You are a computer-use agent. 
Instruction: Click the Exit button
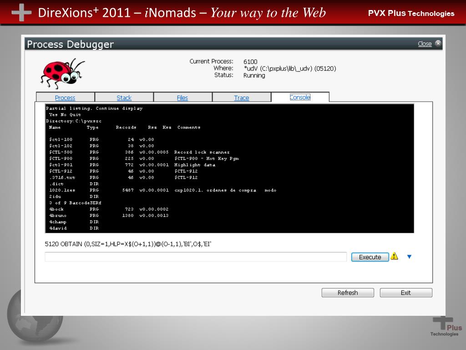click(x=405, y=293)
